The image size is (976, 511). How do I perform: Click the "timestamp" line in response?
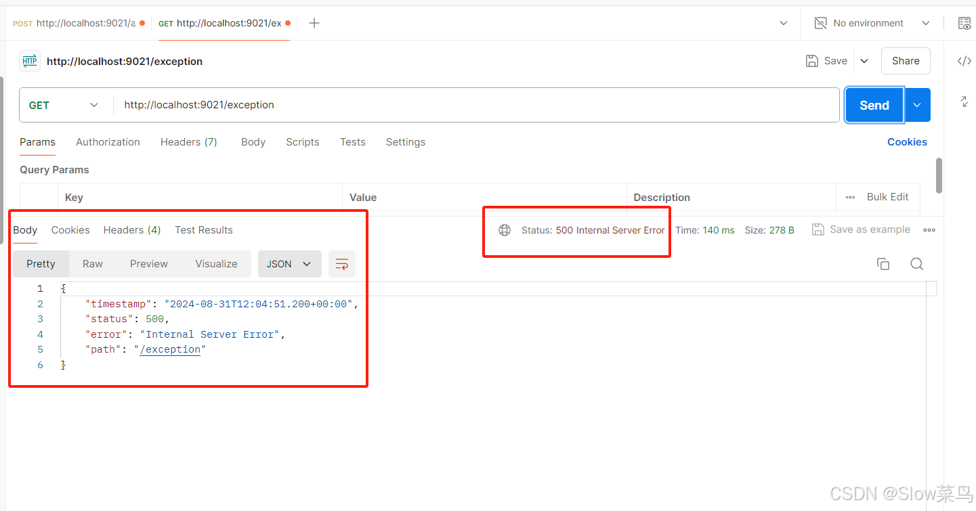point(221,304)
